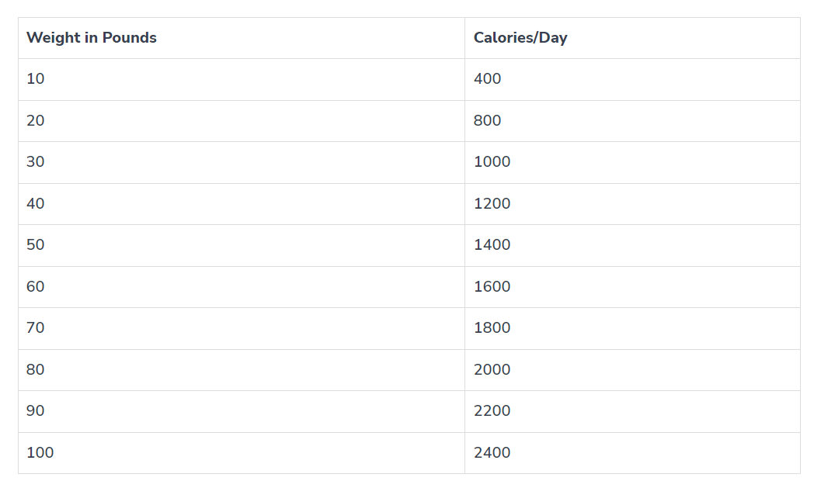Click the 1800 calories value
Screen dimensions: 814x488
[x=492, y=328]
